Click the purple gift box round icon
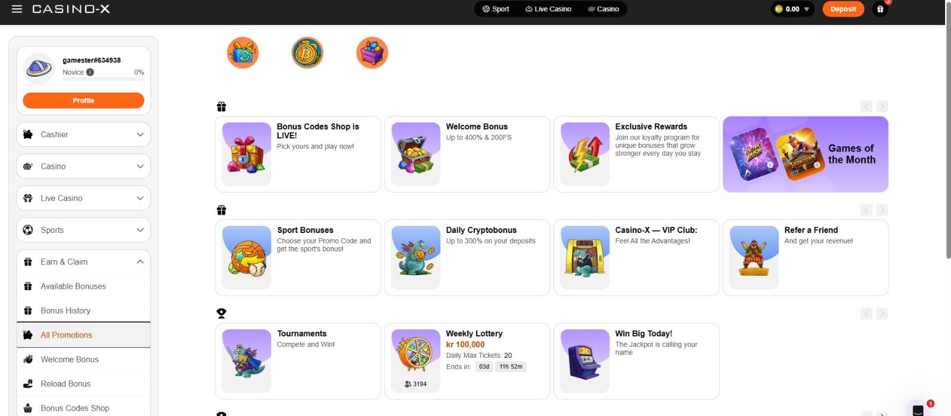The height and width of the screenshot is (416, 951). (x=372, y=53)
